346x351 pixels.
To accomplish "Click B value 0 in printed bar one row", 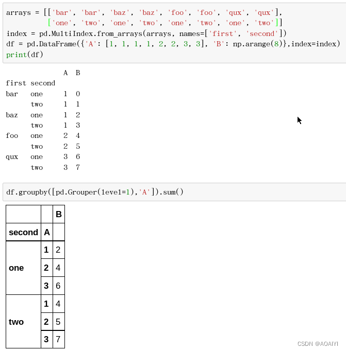I will [78, 94].
